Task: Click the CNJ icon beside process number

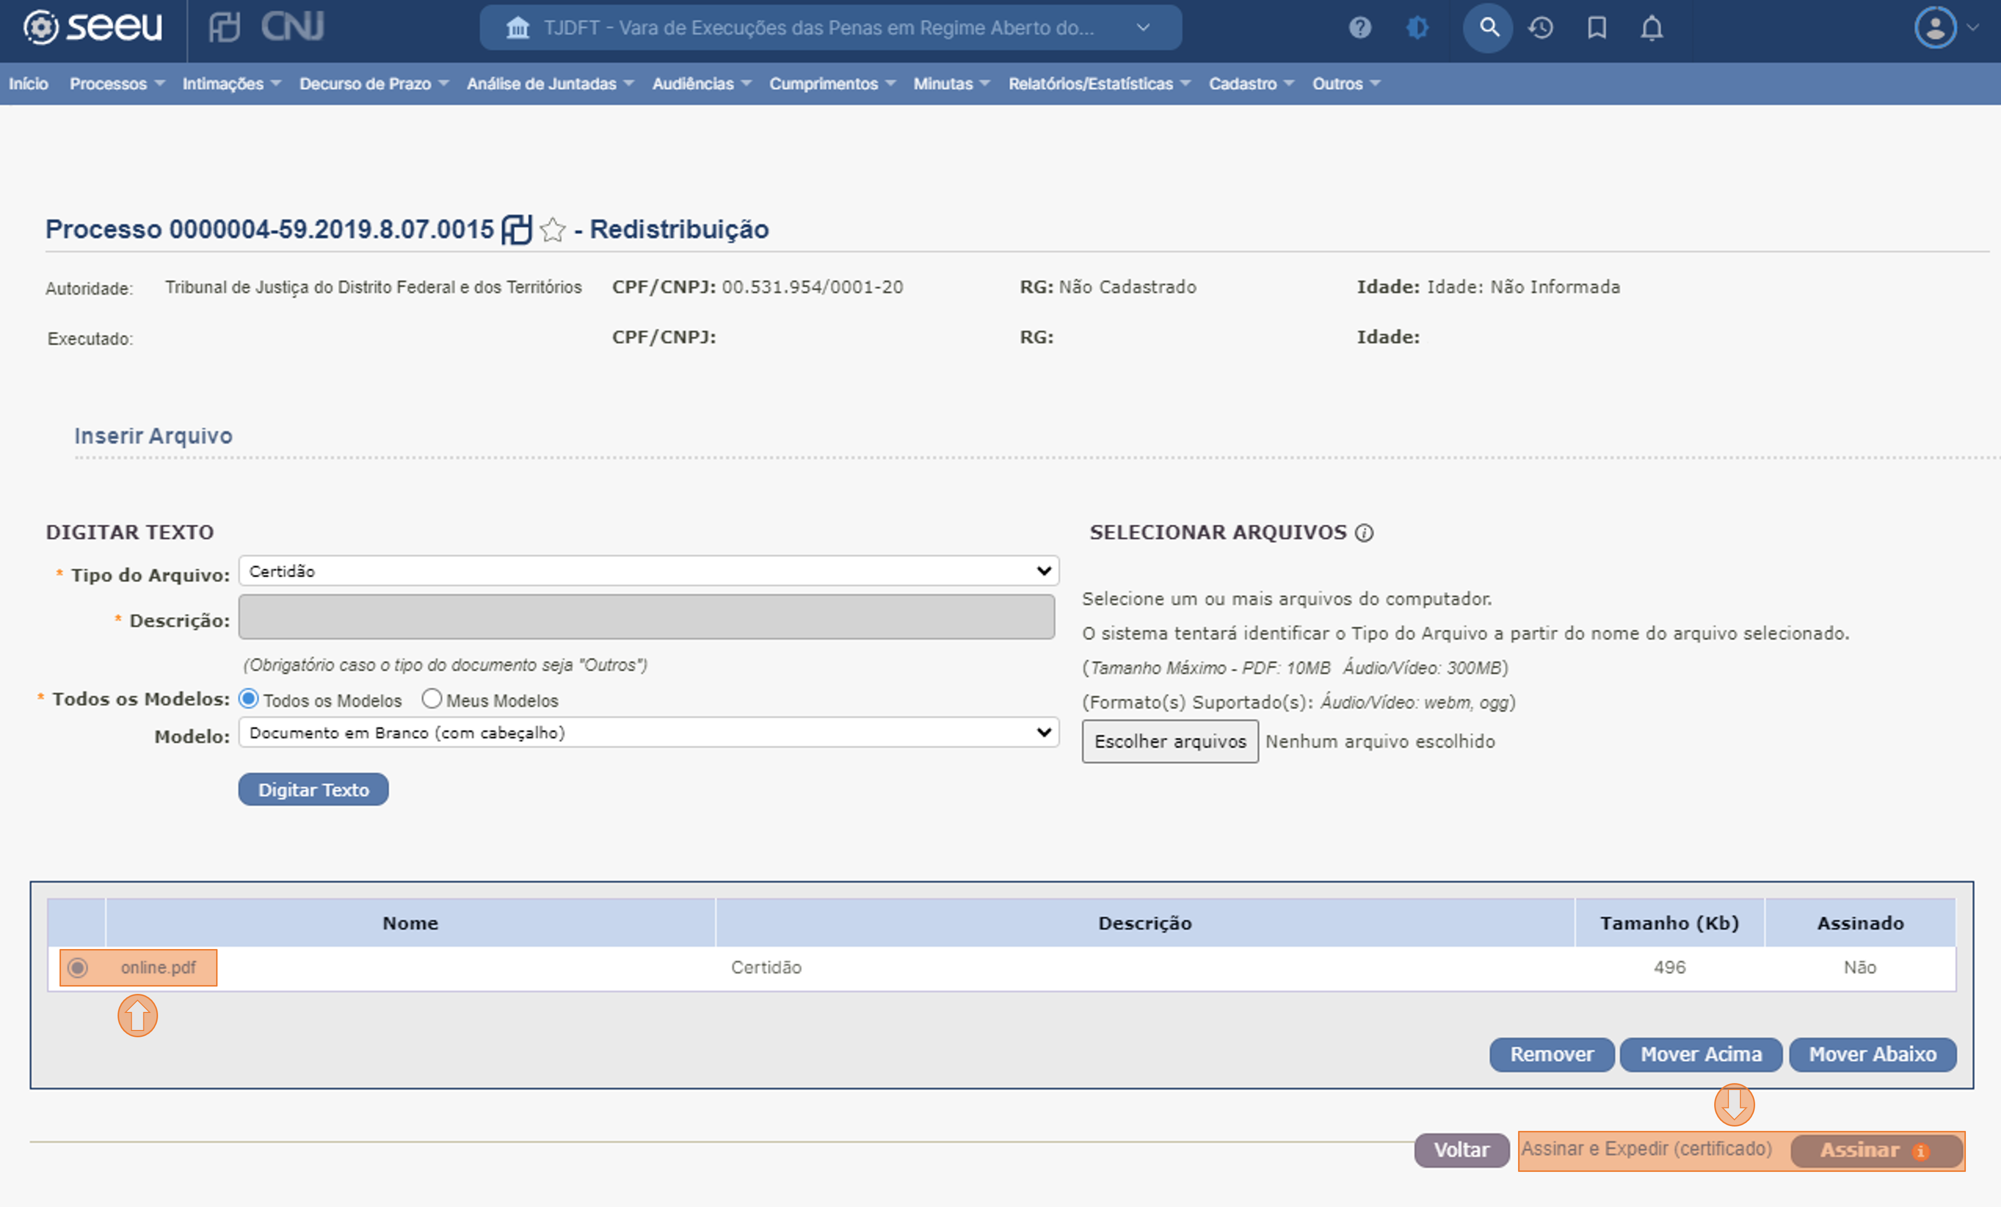Action: (517, 229)
